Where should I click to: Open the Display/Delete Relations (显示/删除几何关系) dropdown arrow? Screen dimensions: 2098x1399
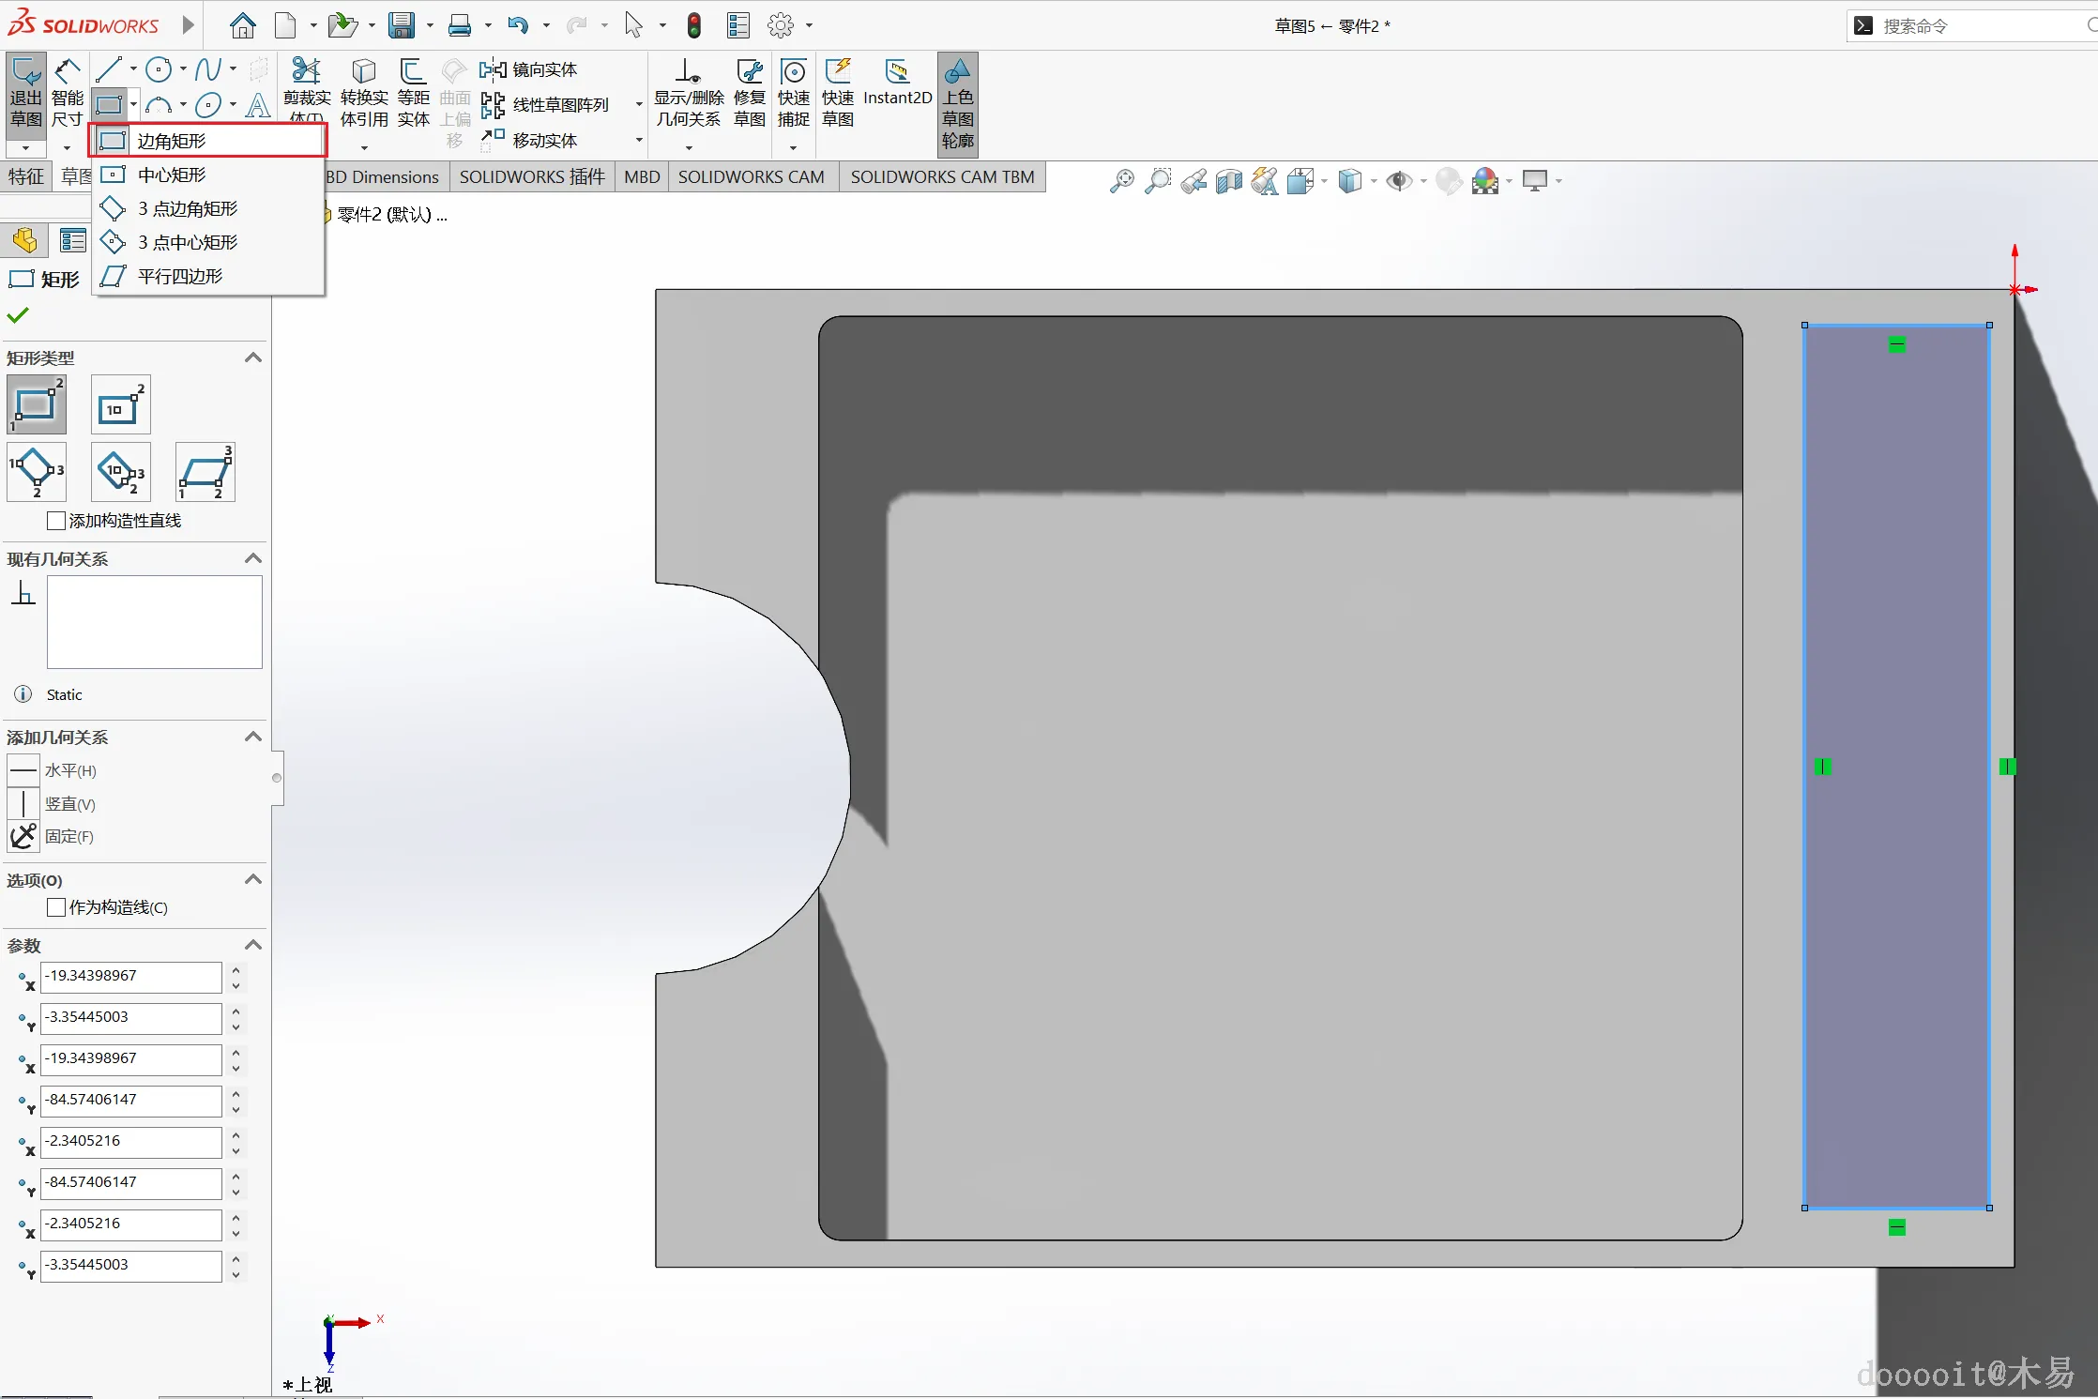(689, 148)
